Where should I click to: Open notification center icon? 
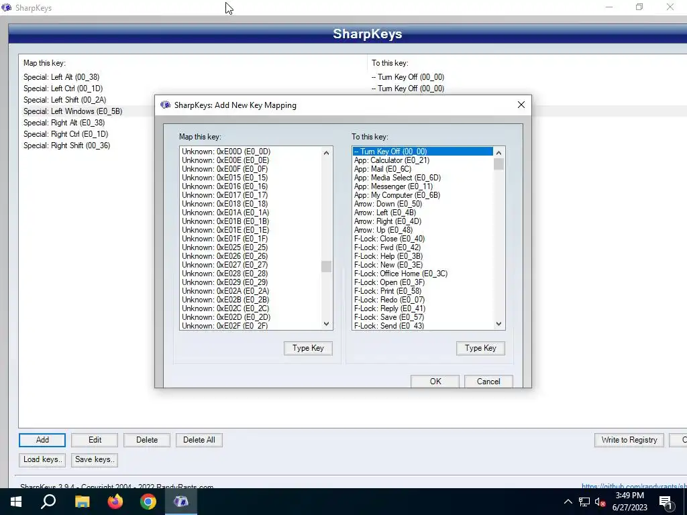click(x=666, y=502)
